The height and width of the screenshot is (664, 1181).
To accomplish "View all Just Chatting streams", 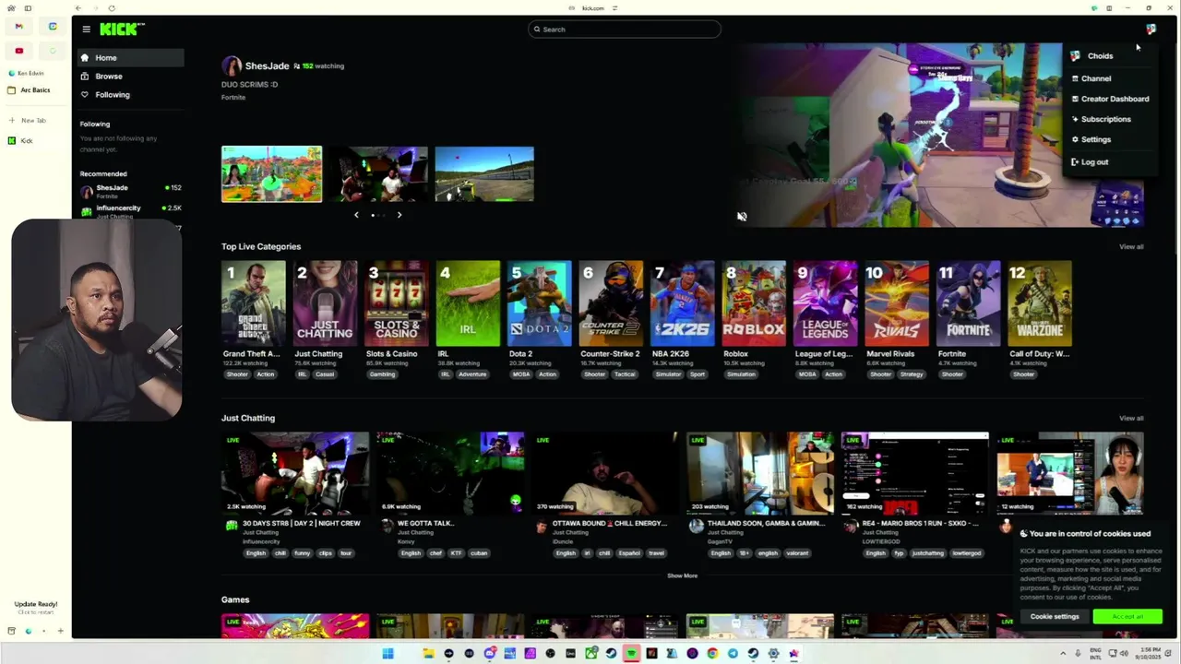I will click(x=1131, y=418).
